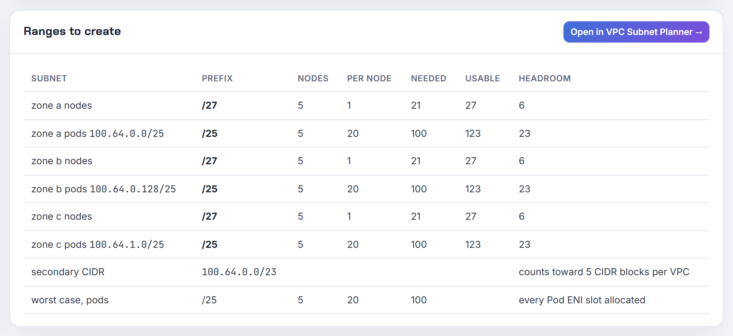Click headroom value 6 for zone b nodes
This screenshot has width=733, height=336.
coord(522,161)
